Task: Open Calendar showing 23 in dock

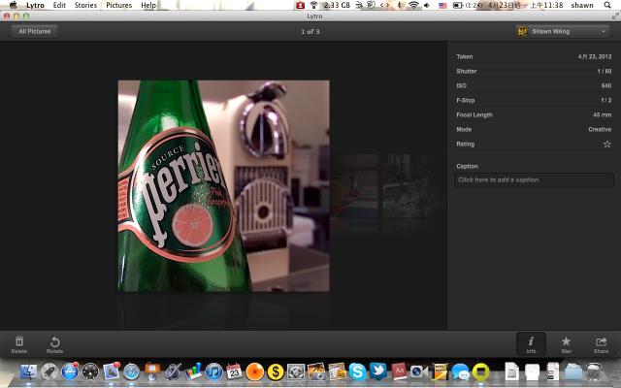Action: point(234,372)
